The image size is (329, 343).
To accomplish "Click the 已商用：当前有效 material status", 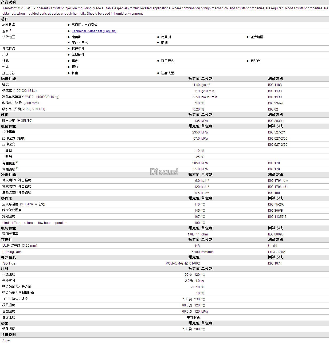I will [x=84, y=25].
